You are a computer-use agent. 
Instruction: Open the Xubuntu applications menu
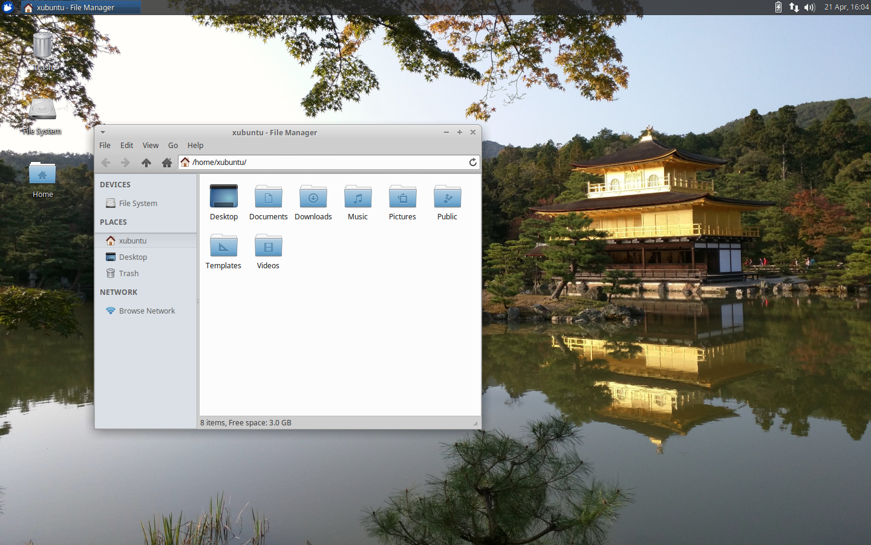pyautogui.click(x=8, y=7)
